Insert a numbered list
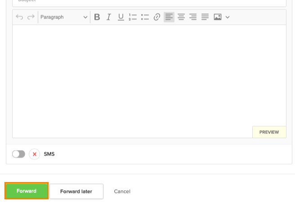Screen dimensions: 295x206 pyautogui.click(x=133, y=17)
